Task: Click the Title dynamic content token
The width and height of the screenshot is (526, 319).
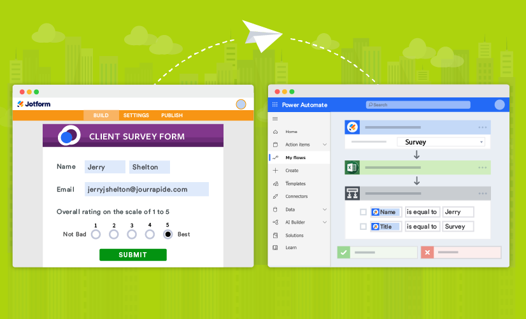Action: pyautogui.click(x=386, y=227)
